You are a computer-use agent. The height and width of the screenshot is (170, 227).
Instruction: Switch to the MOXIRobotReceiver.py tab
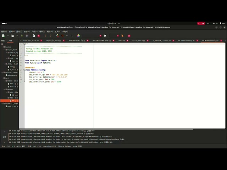[x=102, y=40]
